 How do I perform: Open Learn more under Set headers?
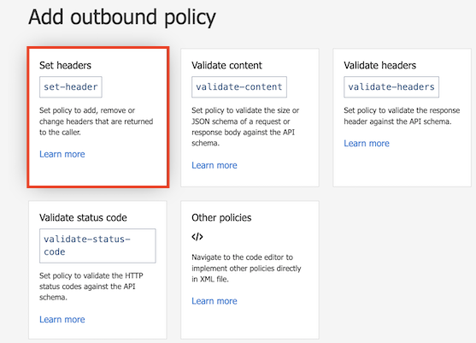(x=62, y=154)
